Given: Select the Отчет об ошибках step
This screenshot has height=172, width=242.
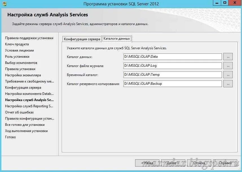Looking at the screenshot, I should (x=19, y=112).
